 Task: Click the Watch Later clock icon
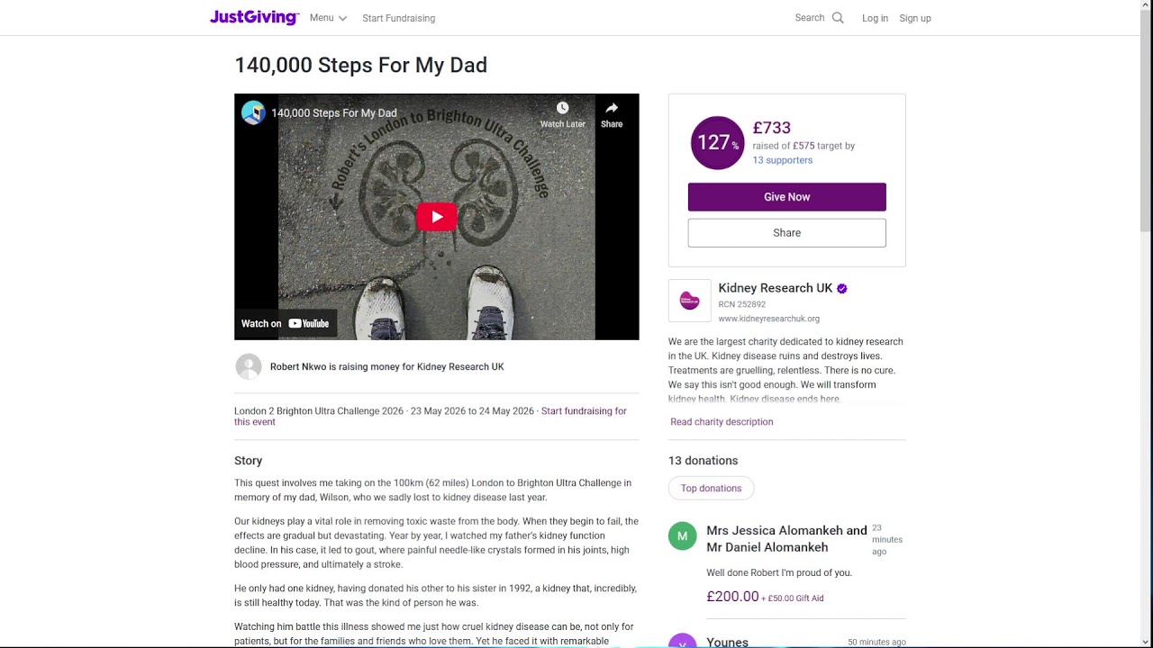[x=562, y=108]
